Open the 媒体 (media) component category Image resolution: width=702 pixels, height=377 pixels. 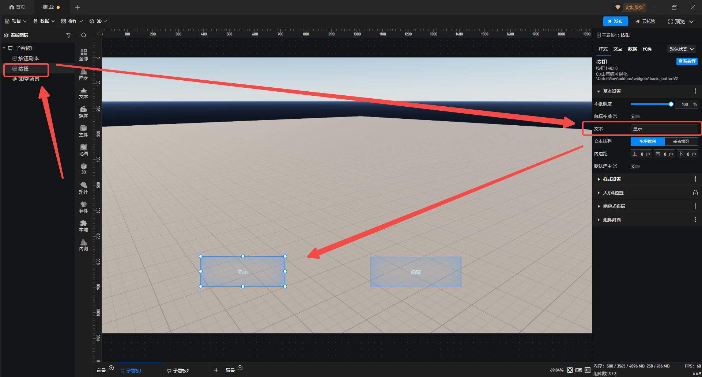(83, 112)
